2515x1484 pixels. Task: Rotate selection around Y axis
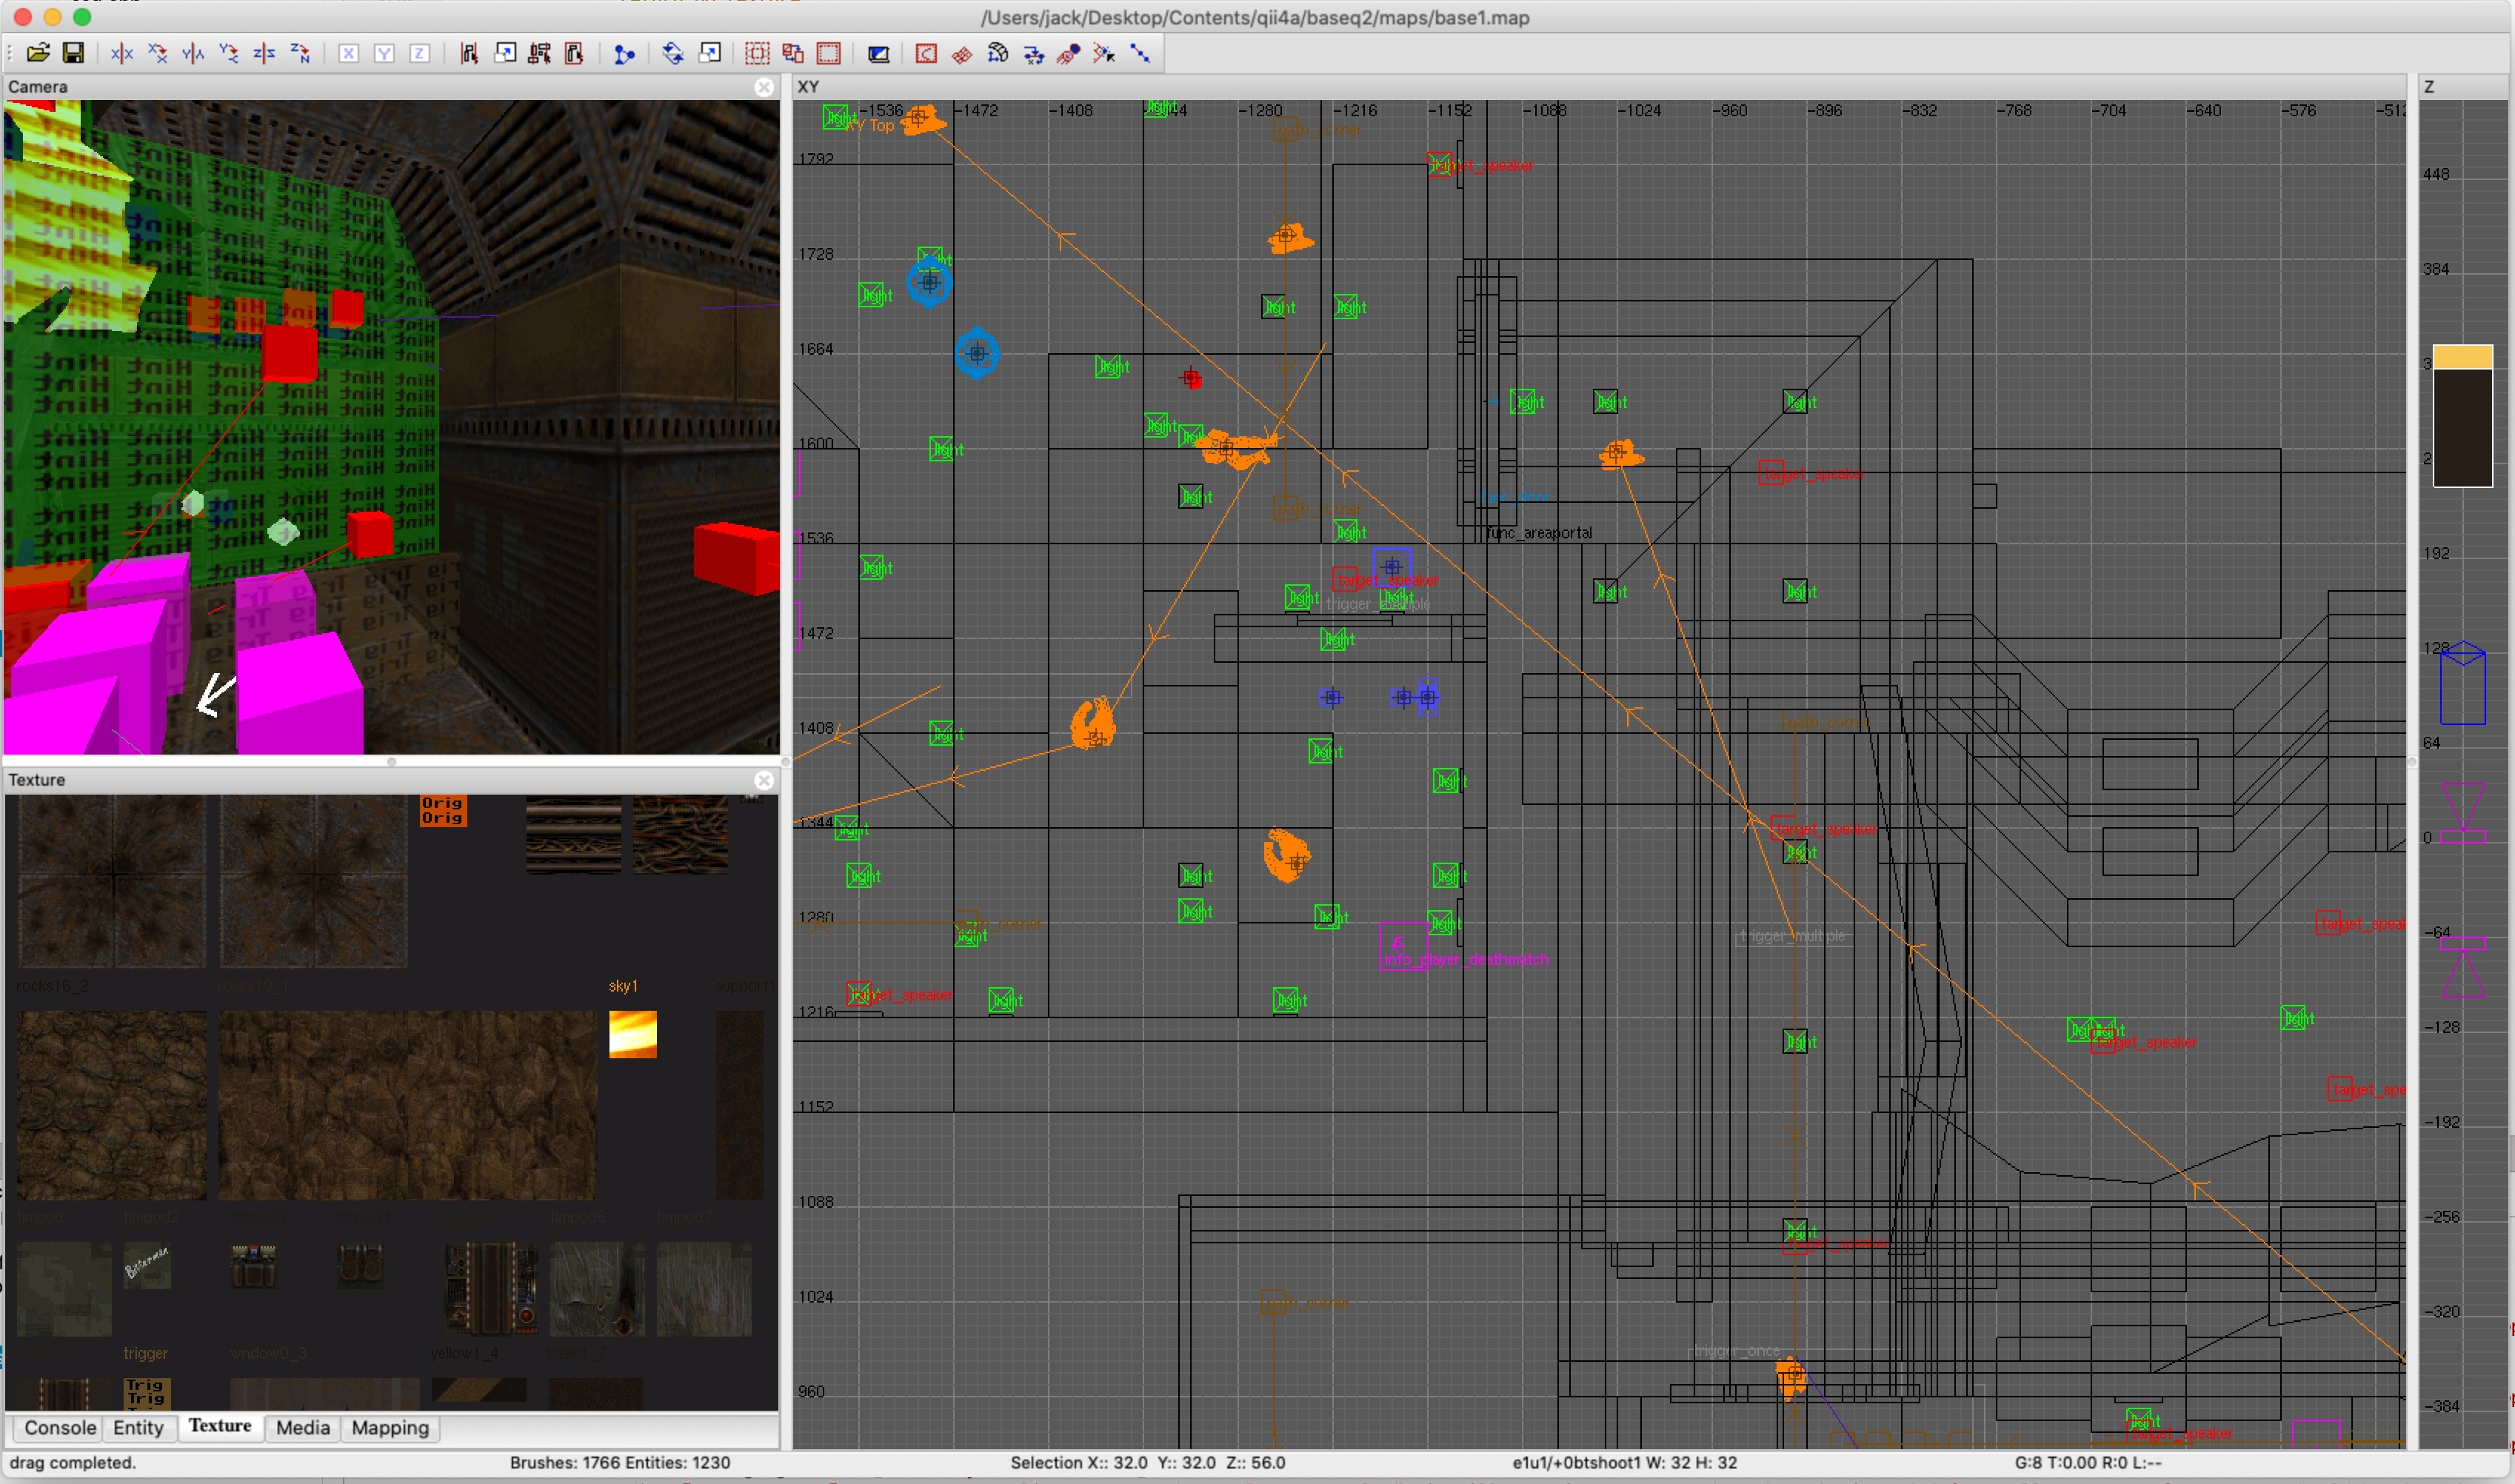pos(229,53)
